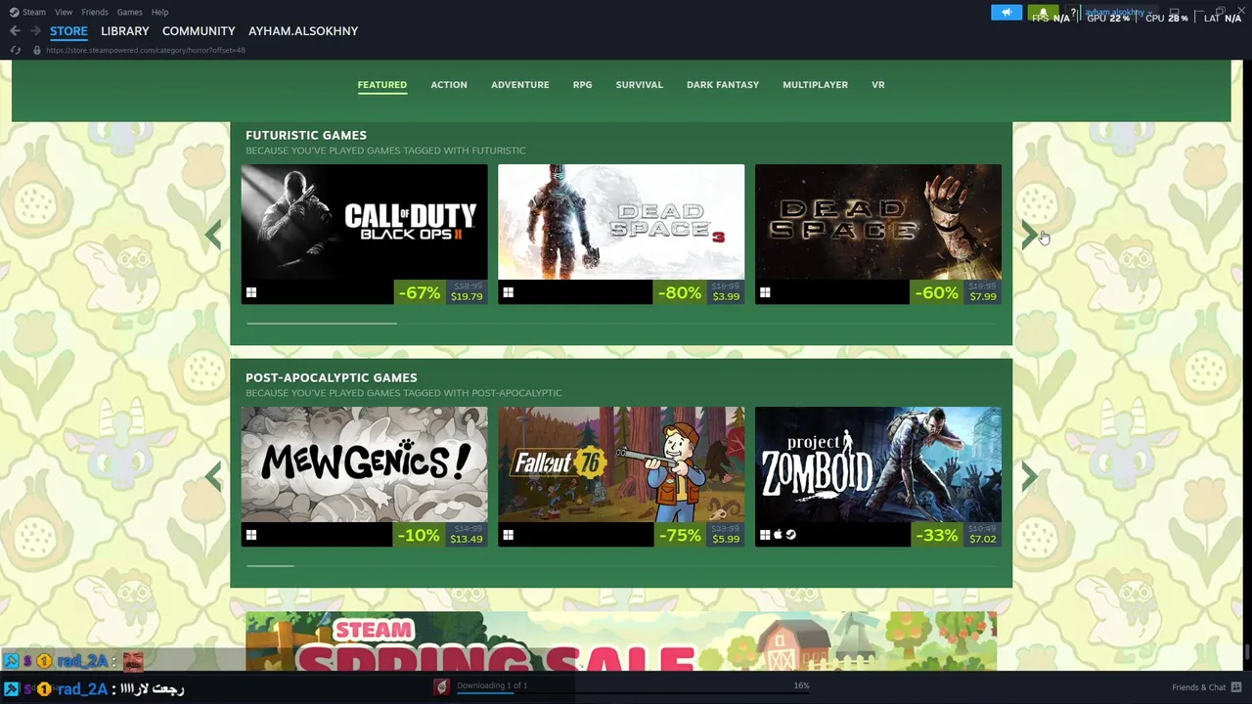Open the Friends menu
Image resolution: width=1252 pixels, height=704 pixels.
click(95, 12)
